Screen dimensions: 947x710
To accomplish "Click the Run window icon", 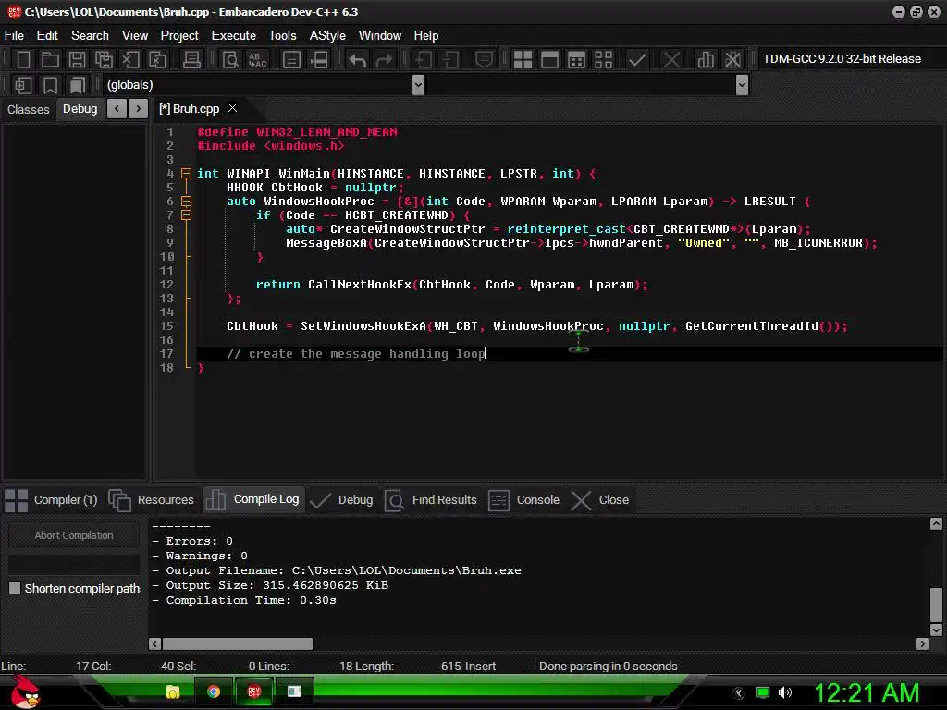I will click(549, 59).
